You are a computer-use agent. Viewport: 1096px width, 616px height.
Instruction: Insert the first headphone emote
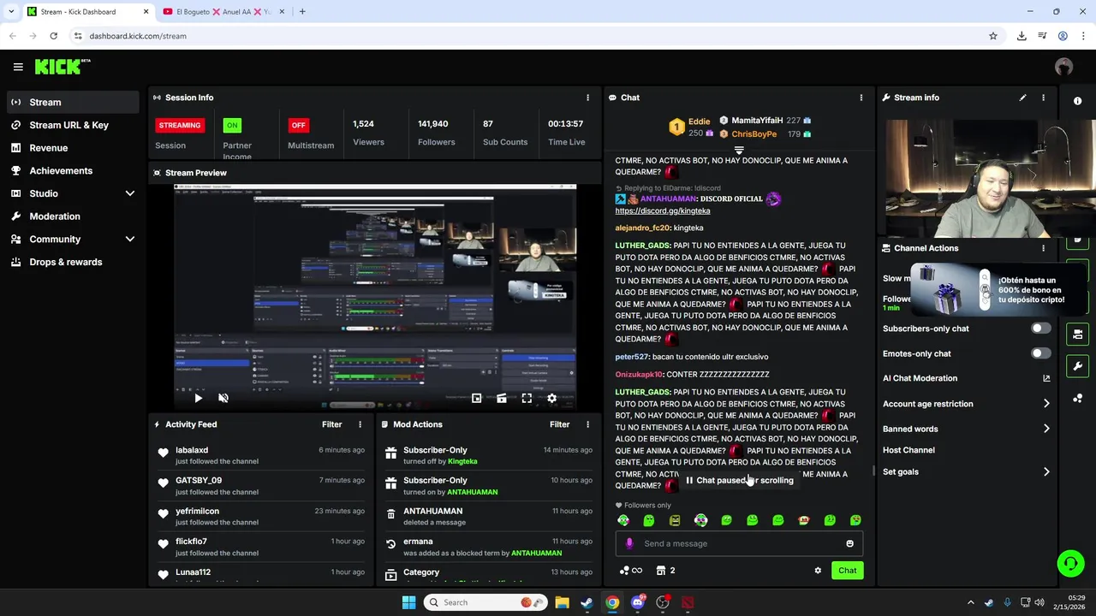[623, 520]
